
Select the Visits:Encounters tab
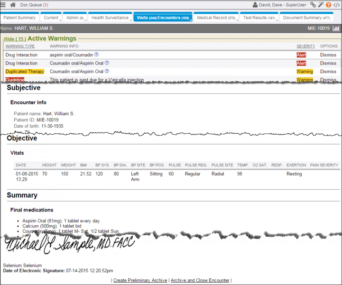[163, 18]
